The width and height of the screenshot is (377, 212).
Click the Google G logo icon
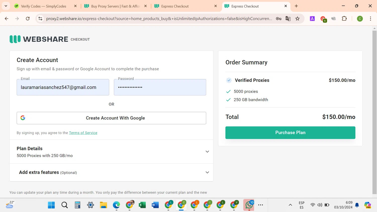[x=23, y=118]
